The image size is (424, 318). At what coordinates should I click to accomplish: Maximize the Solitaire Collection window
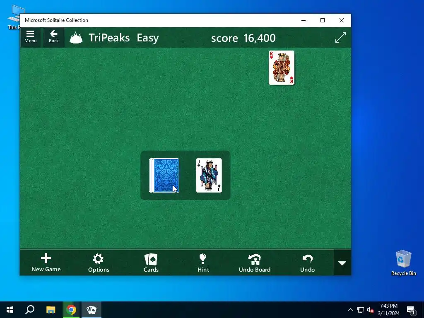(x=322, y=20)
